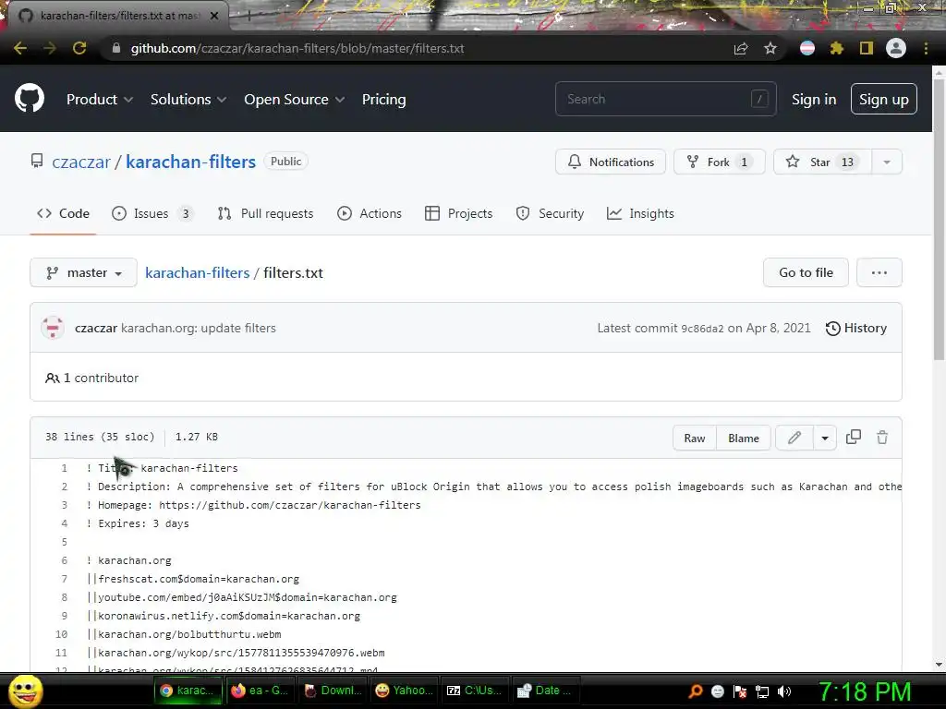Open the Code tab

[64, 213]
